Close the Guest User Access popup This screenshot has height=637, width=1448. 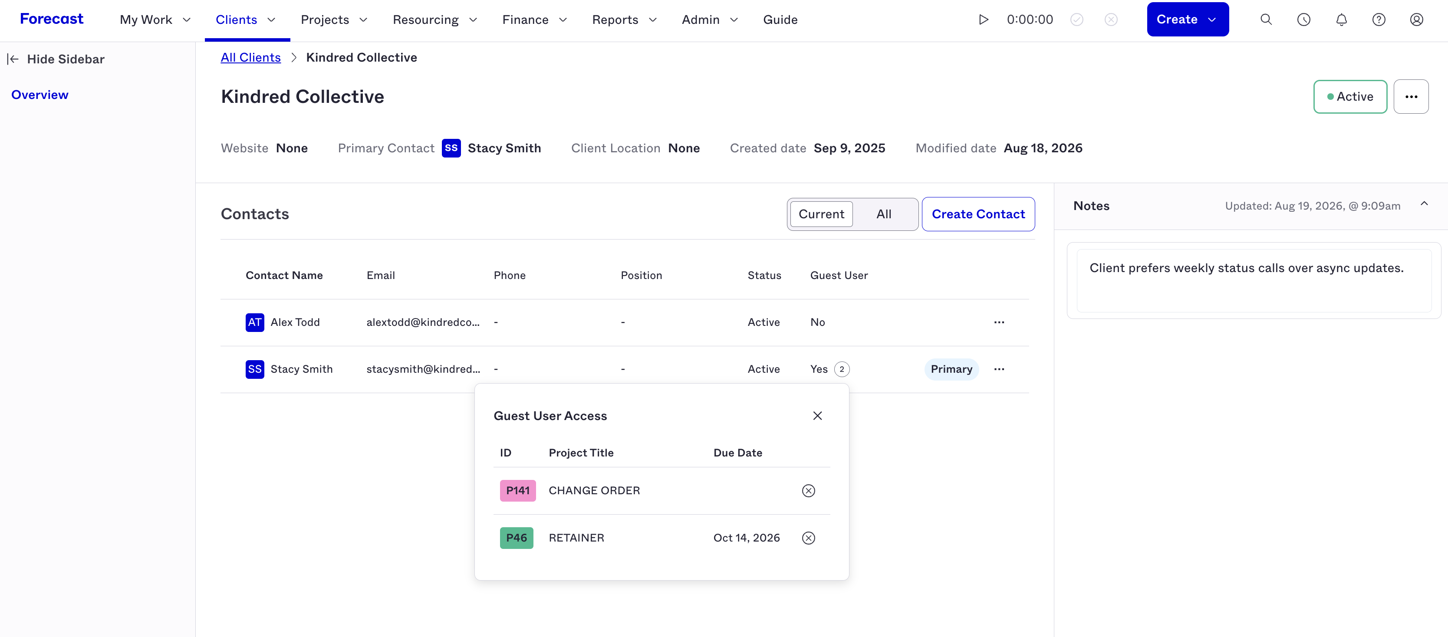[817, 416]
